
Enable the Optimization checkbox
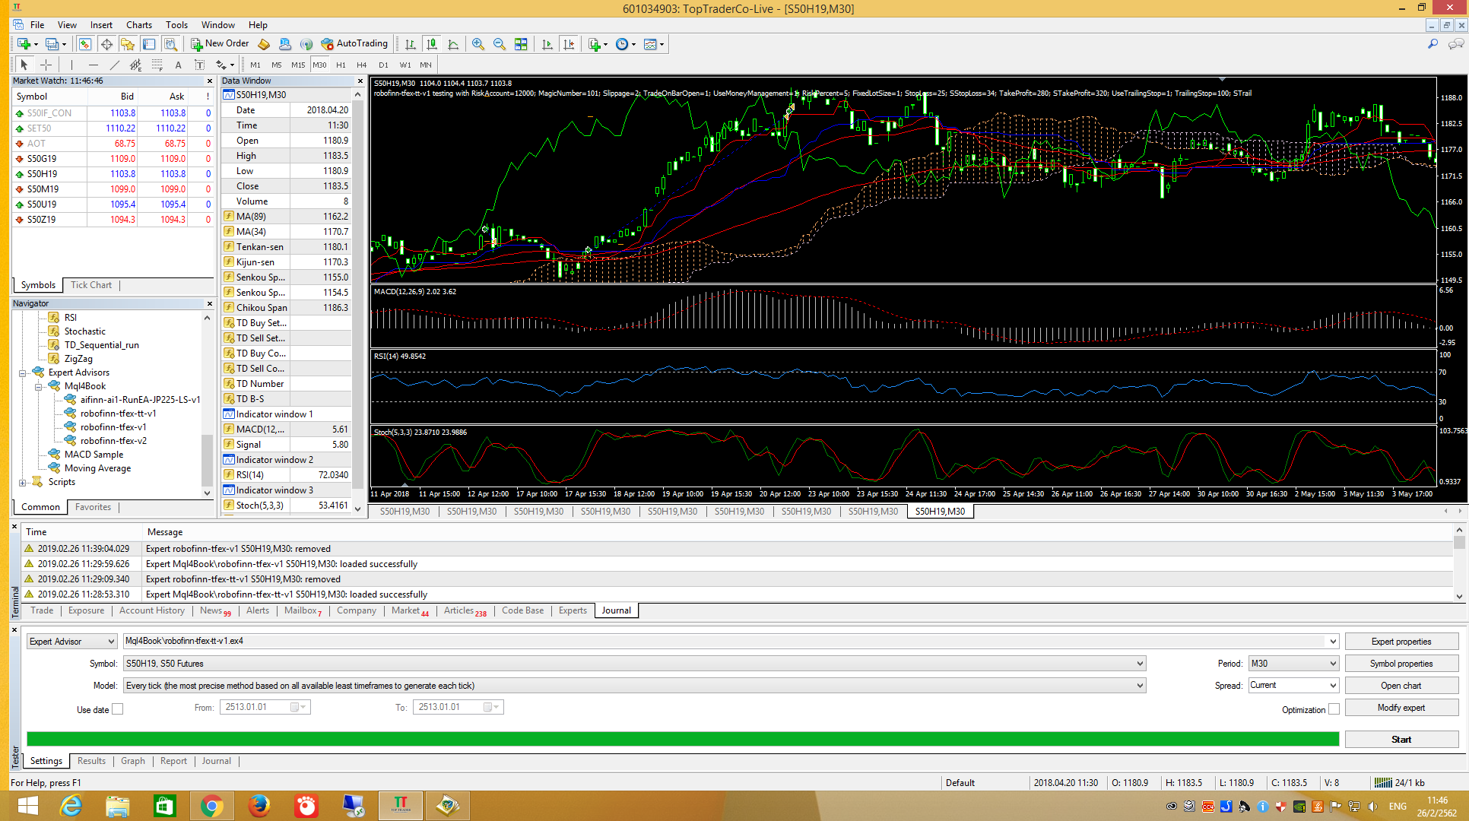[1334, 709]
